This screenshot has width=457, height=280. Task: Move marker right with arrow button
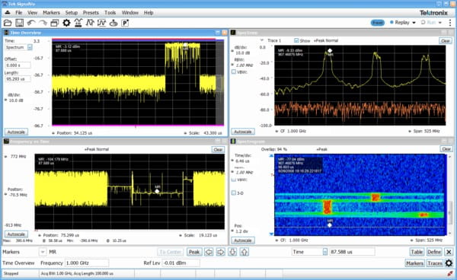[x=221, y=252]
